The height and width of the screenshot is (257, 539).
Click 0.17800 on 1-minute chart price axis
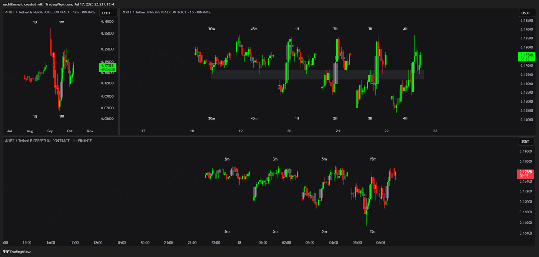[526, 161]
